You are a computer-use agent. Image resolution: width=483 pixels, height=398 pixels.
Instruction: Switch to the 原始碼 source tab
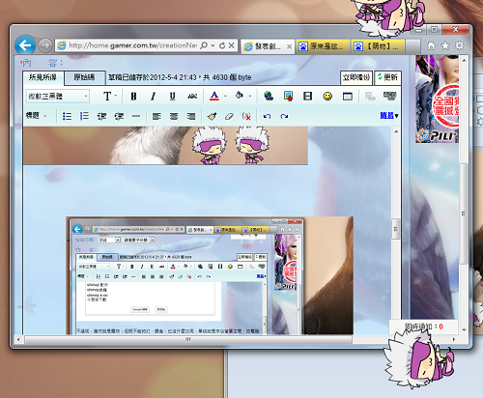point(85,77)
